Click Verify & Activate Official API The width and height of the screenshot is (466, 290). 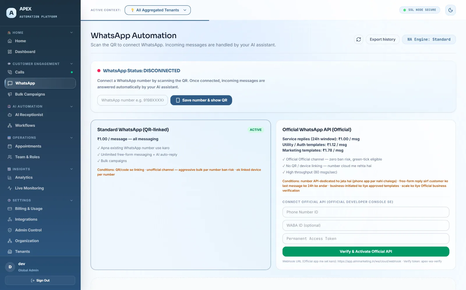point(366,252)
